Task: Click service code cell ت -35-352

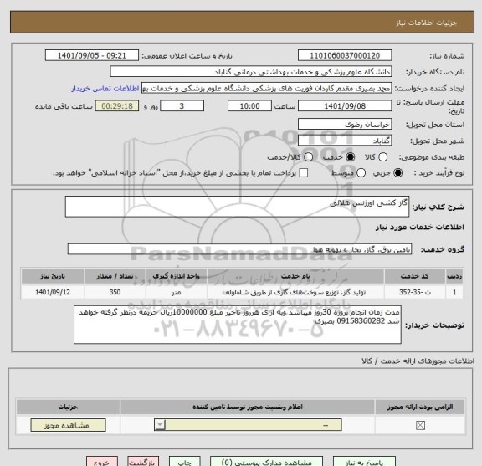Action: pos(415,292)
